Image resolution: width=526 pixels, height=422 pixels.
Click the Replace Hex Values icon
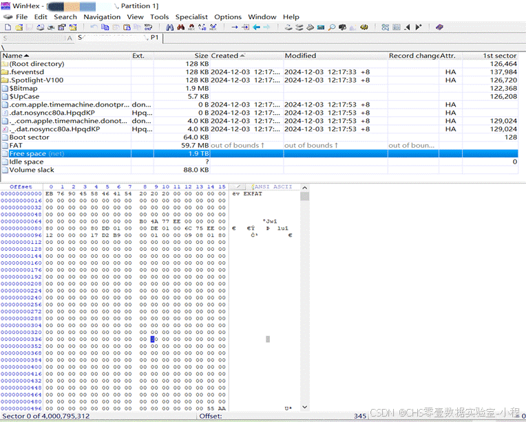213,27
